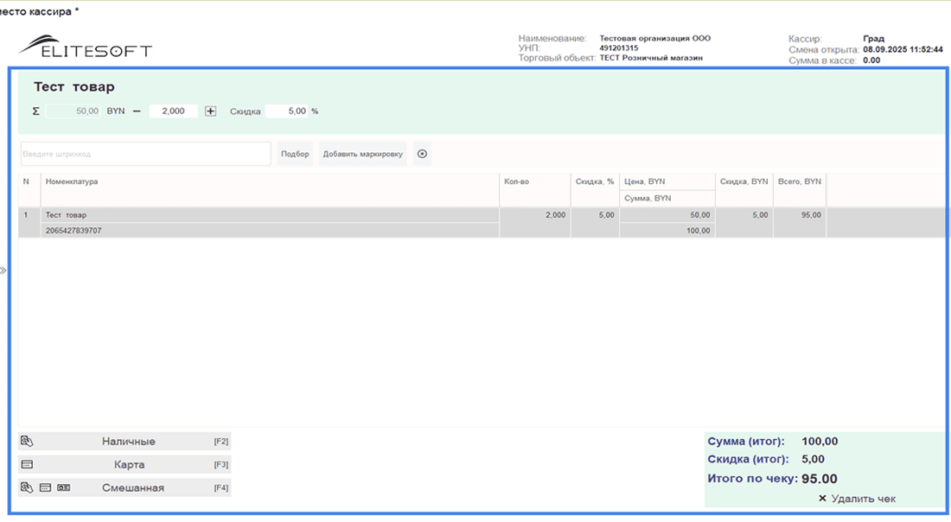Open the Подбор product picker
This screenshot has width=951, height=522.
(x=295, y=154)
